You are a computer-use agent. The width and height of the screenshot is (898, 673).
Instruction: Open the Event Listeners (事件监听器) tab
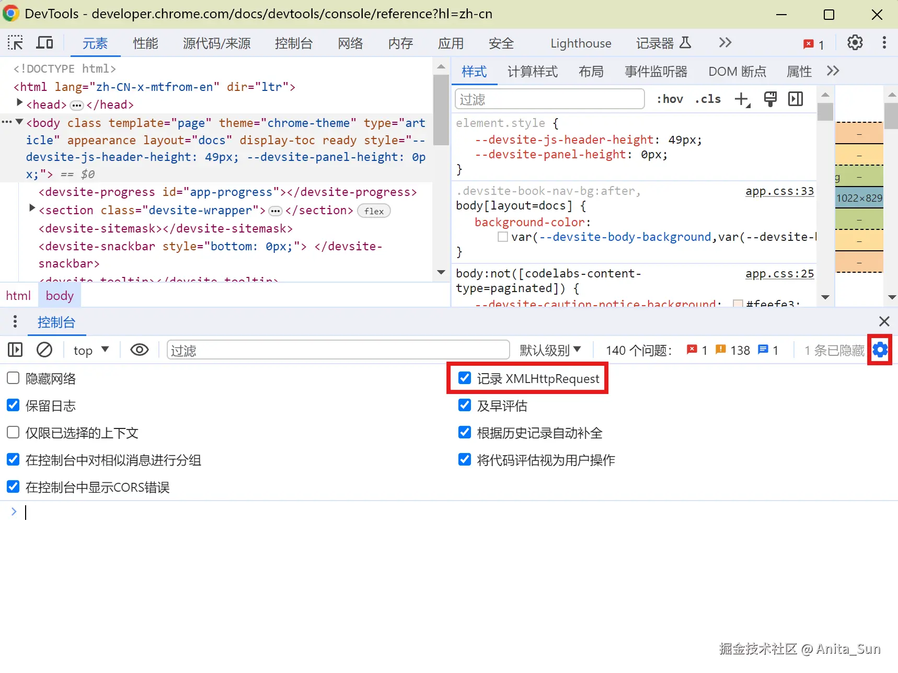pyautogui.click(x=656, y=72)
